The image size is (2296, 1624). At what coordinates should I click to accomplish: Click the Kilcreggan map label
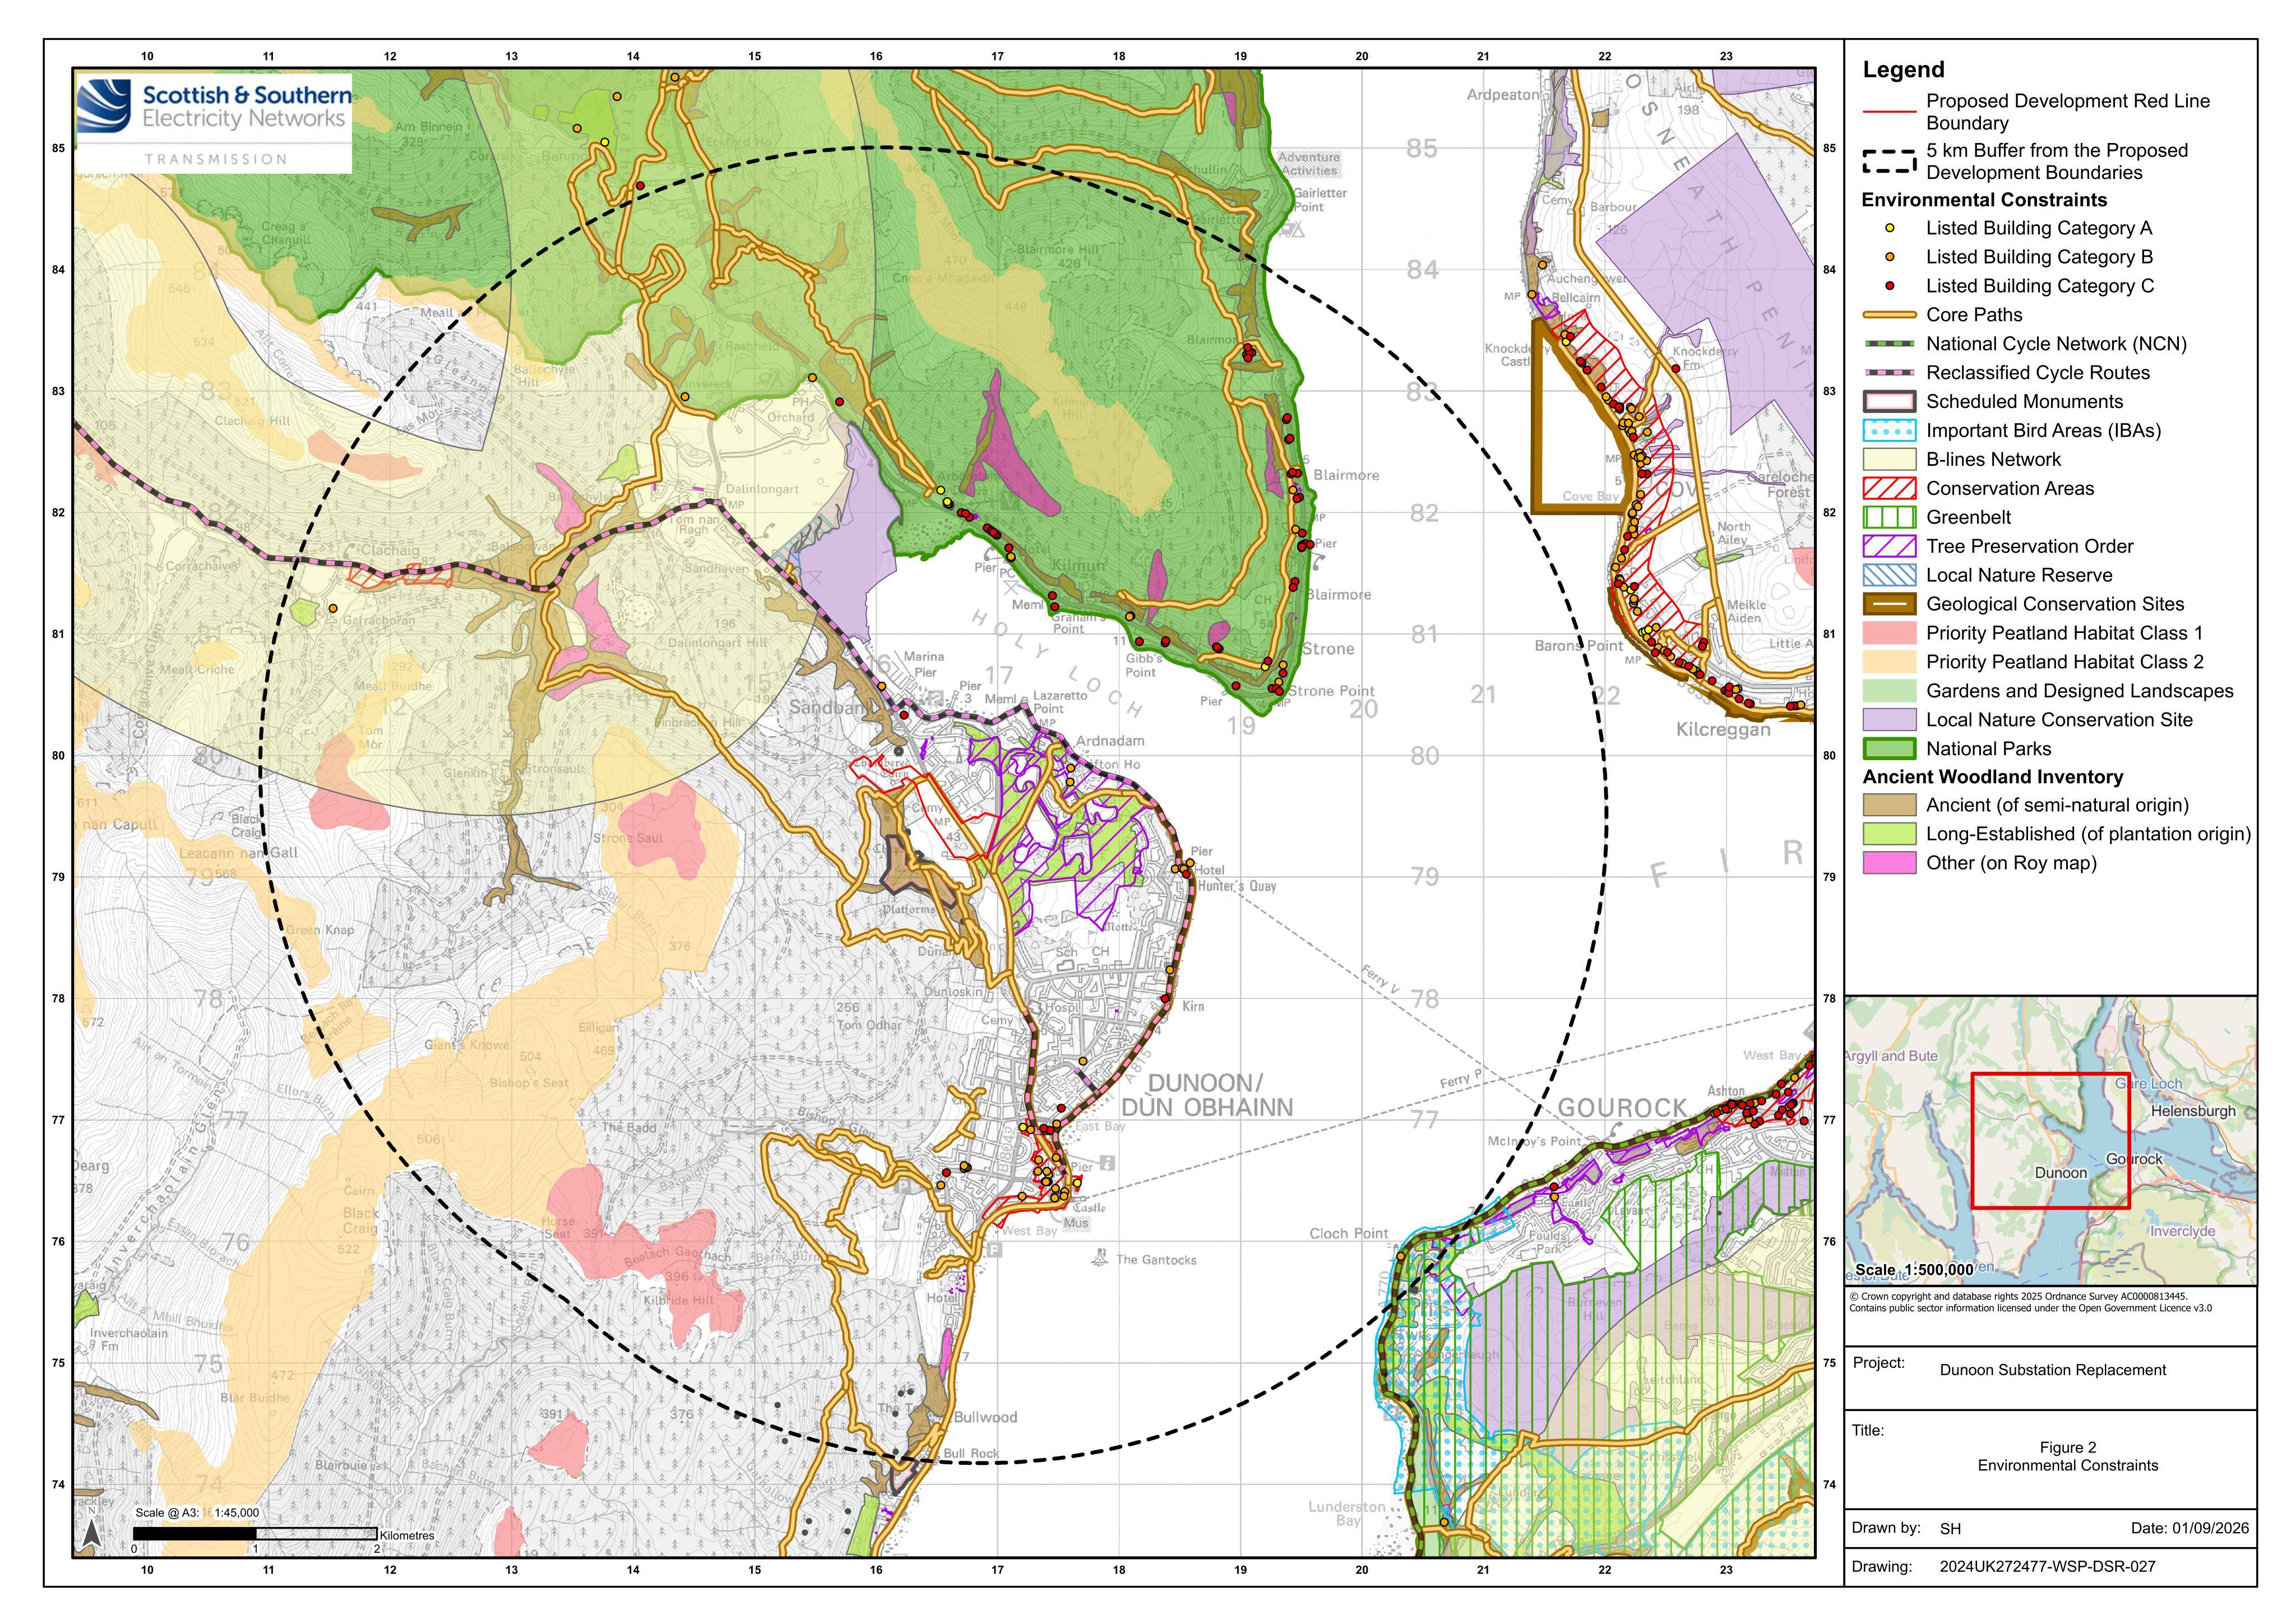(1723, 730)
